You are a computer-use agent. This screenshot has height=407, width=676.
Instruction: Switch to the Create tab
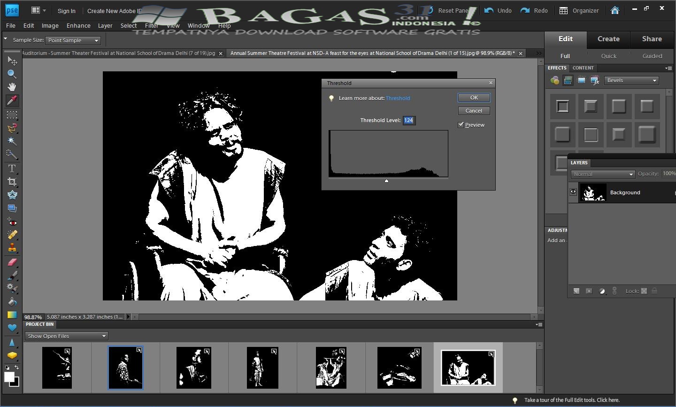tap(608, 39)
